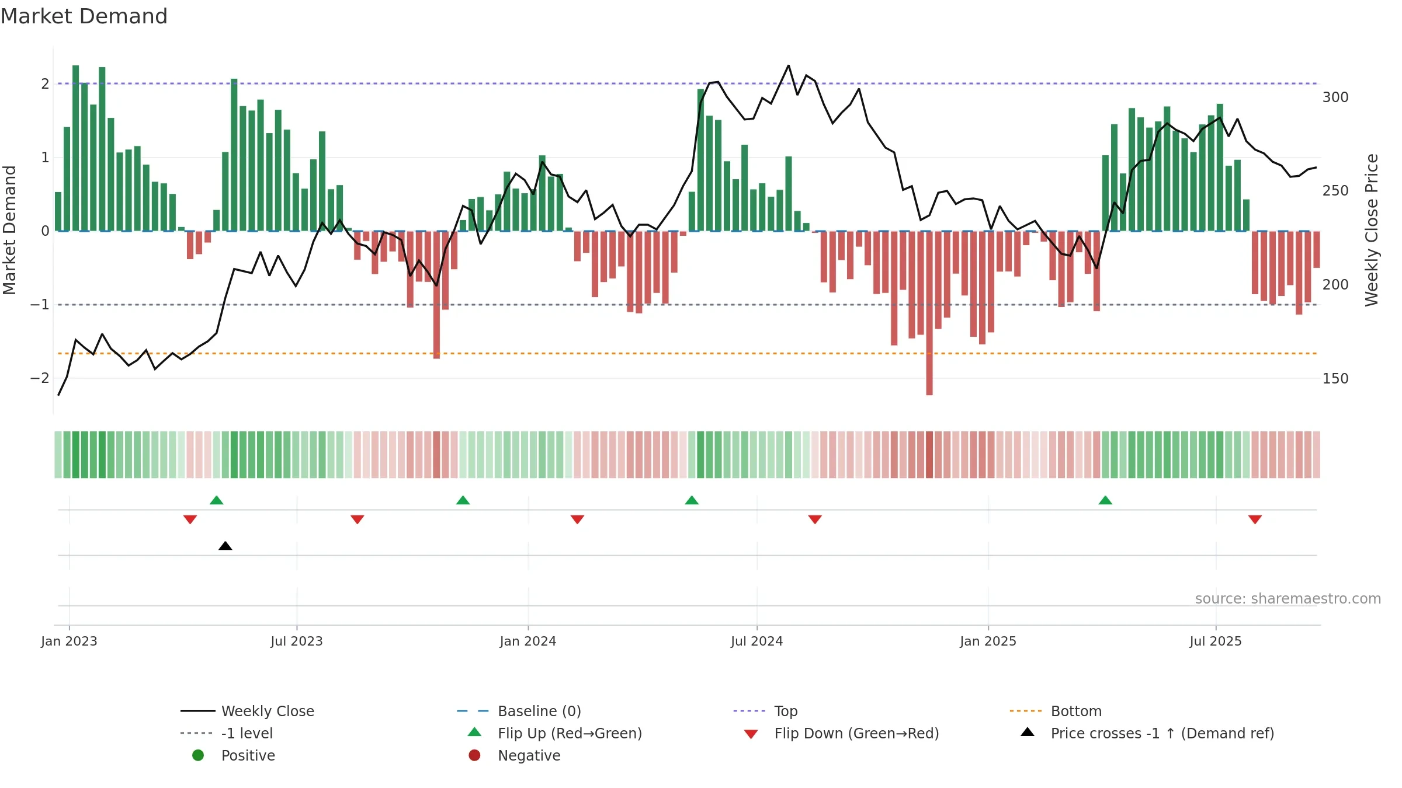Click the flip-up marker near May 2024
Viewport: 1402px width, 788px height.
tap(692, 500)
